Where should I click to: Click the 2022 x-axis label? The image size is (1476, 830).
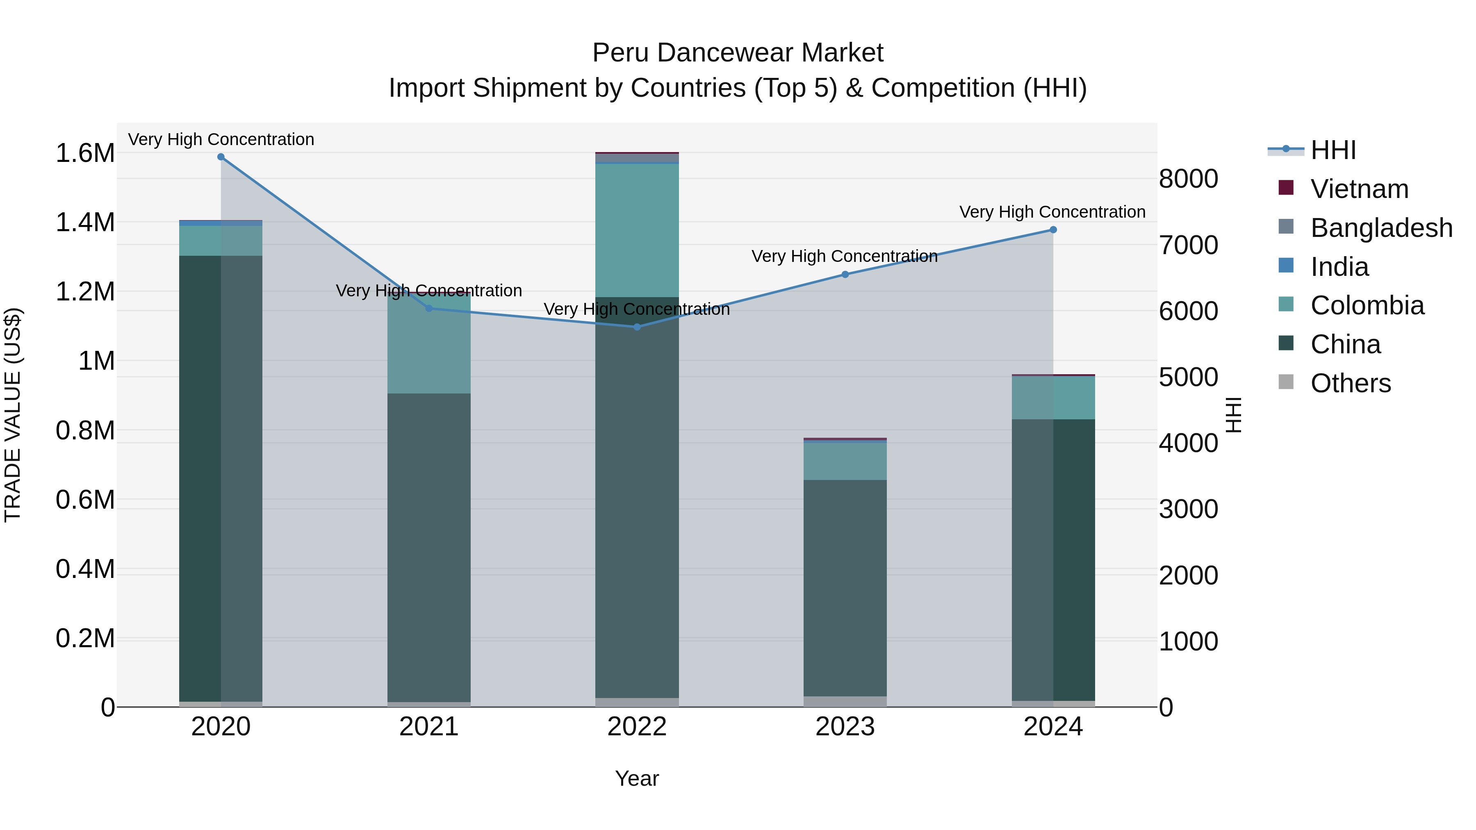point(637,728)
